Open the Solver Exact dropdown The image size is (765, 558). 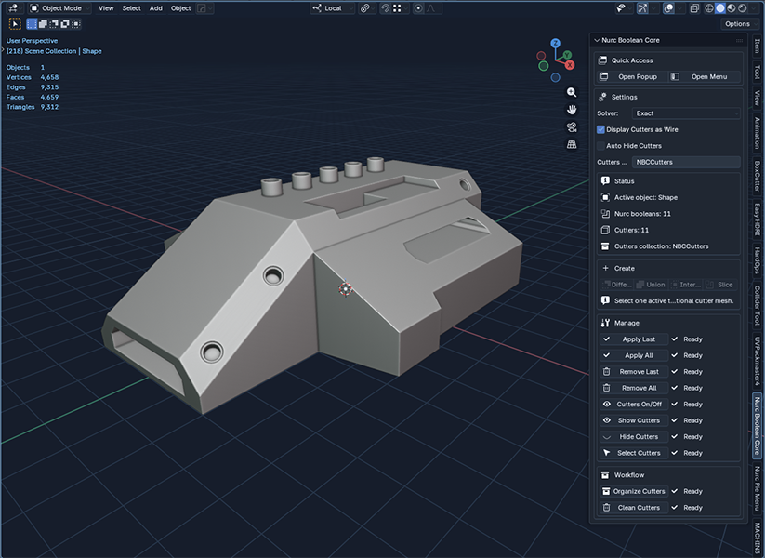[686, 113]
